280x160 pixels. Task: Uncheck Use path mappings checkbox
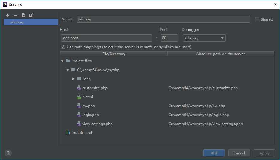click(63, 47)
